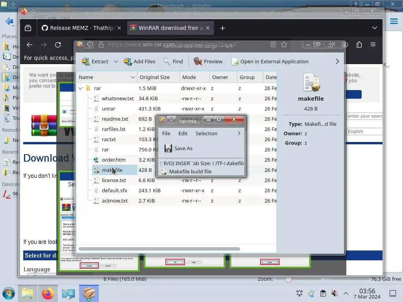Open the Name column sort dropdown
Image resolution: width=403 pixels, height=302 pixels.
pyautogui.click(x=133, y=77)
